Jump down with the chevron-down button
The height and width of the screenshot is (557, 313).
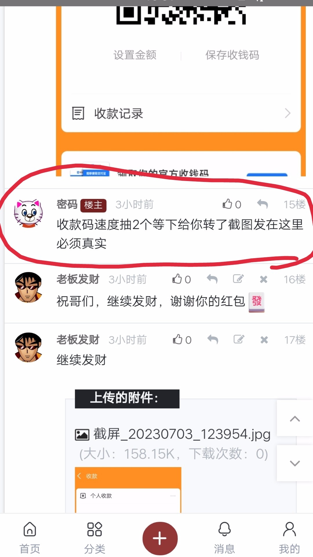click(x=295, y=463)
